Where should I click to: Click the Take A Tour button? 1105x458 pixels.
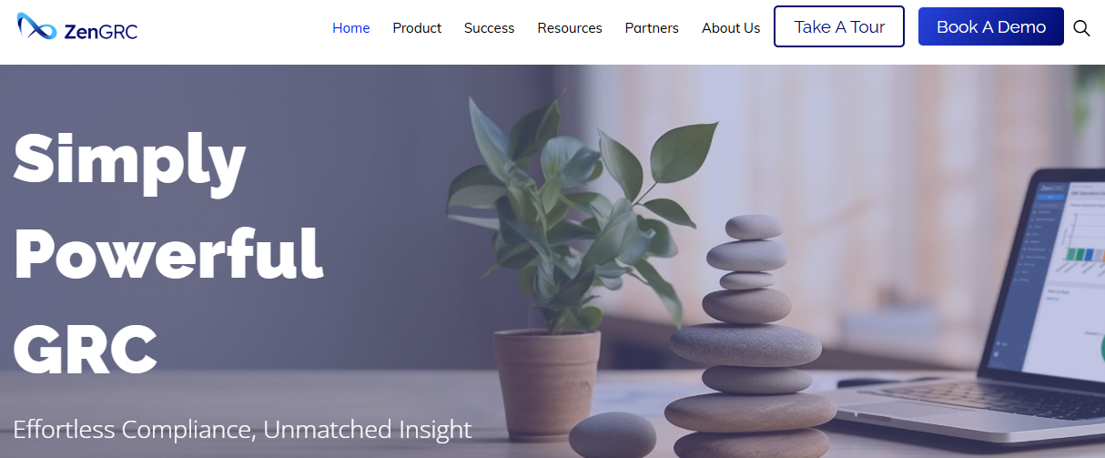click(x=839, y=26)
